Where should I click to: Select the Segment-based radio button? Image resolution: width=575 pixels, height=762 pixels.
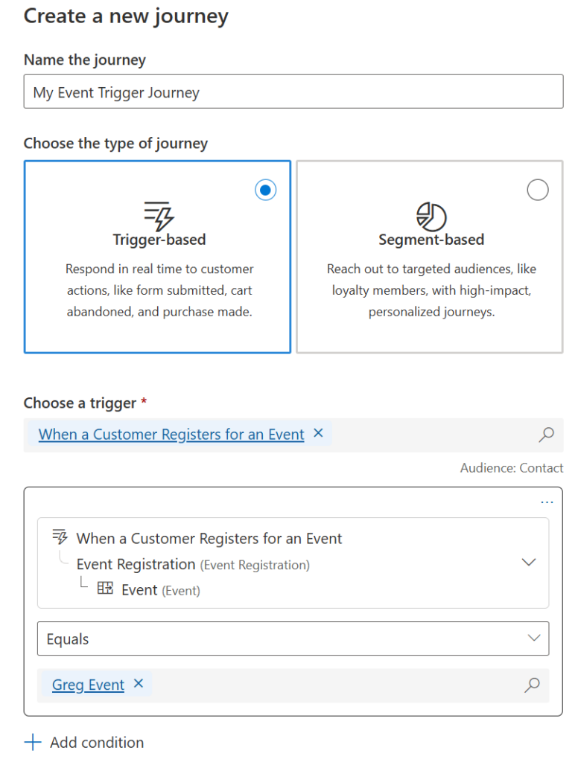click(x=538, y=190)
